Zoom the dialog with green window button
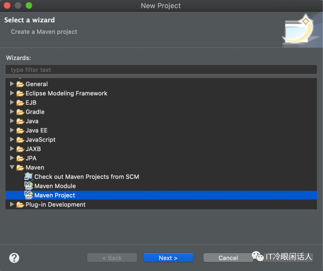Screen dimensions: 323x271 [x=29, y=6]
